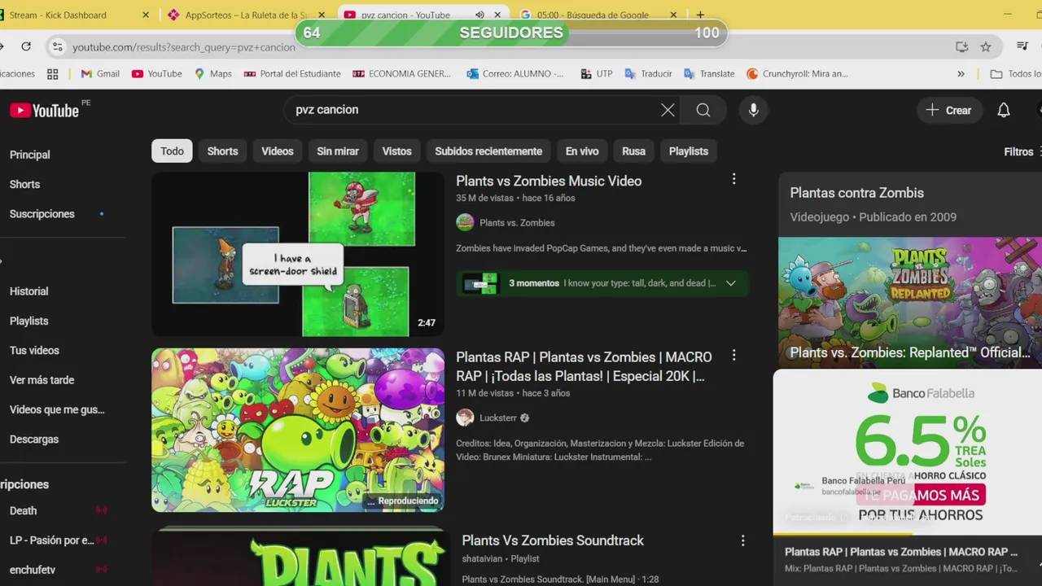
Task: Select the Todo filter chip
Action: [x=172, y=151]
